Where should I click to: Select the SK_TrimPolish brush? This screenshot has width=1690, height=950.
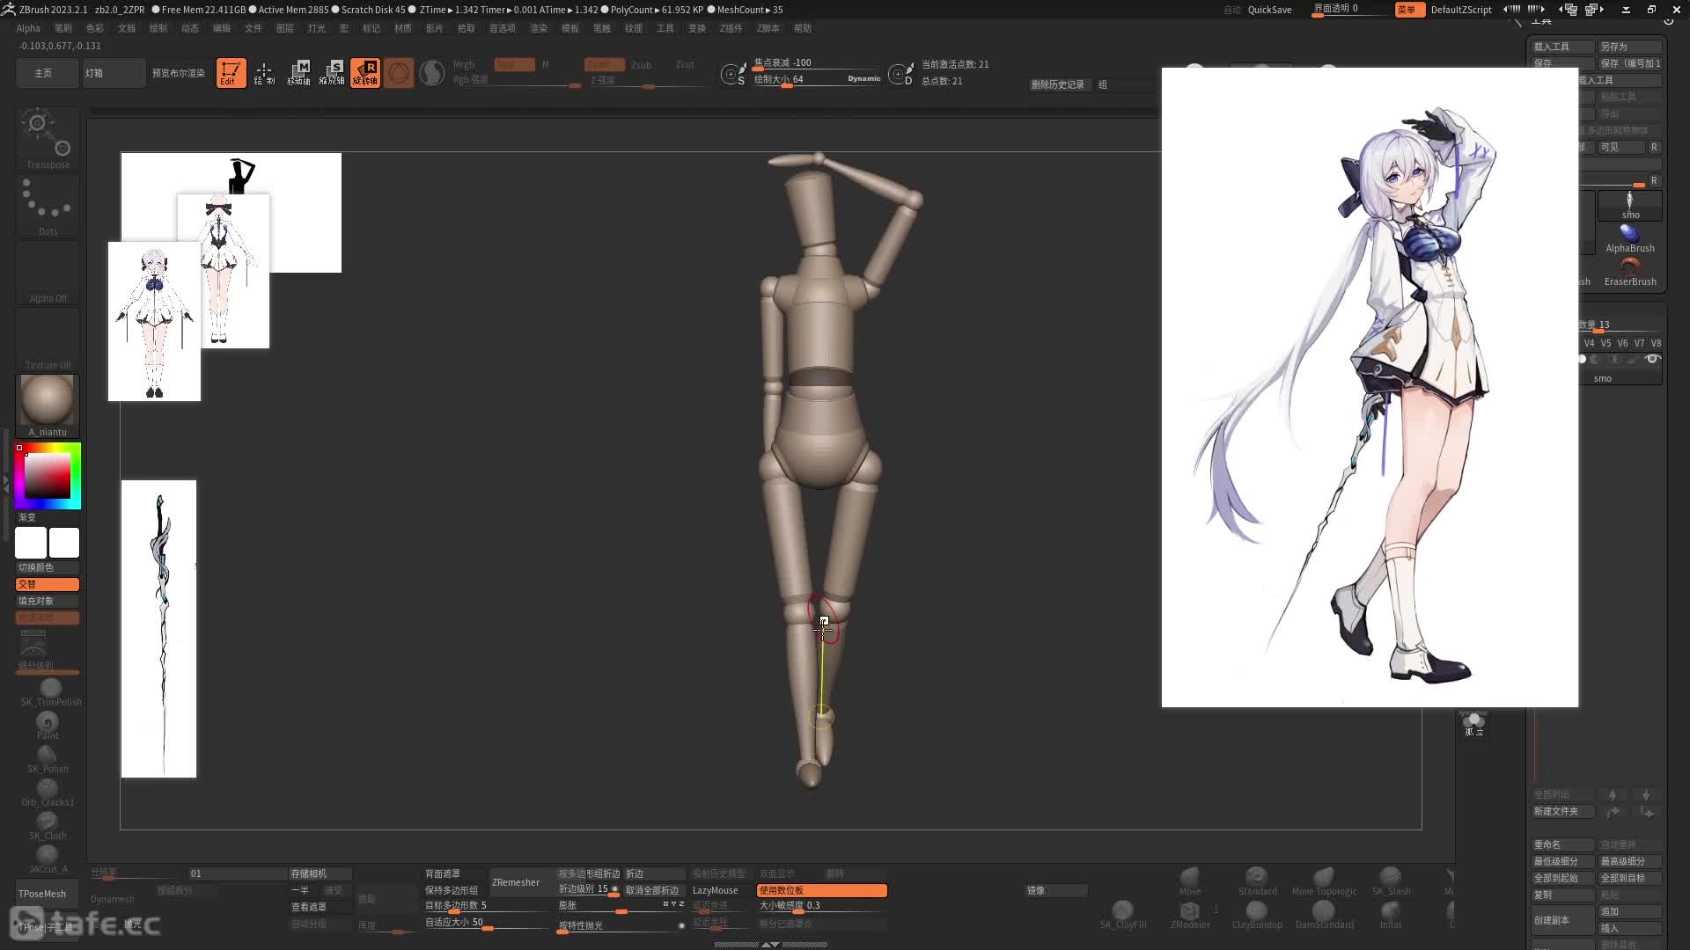click(x=50, y=692)
